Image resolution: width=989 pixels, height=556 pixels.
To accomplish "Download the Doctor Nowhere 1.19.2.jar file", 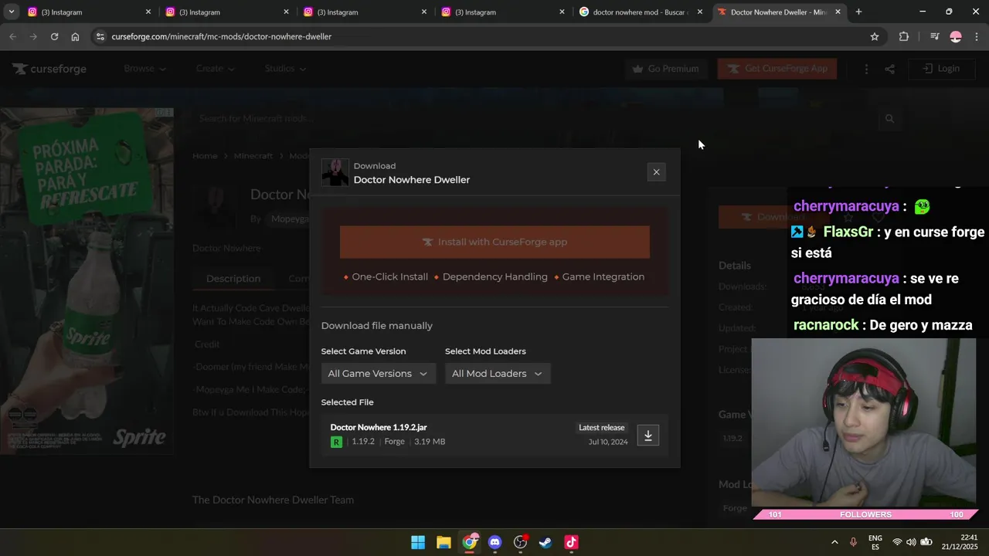I will [x=648, y=436].
